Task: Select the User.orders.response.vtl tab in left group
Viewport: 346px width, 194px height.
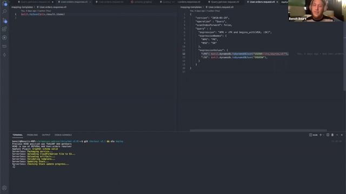Action: tap(74, 2)
